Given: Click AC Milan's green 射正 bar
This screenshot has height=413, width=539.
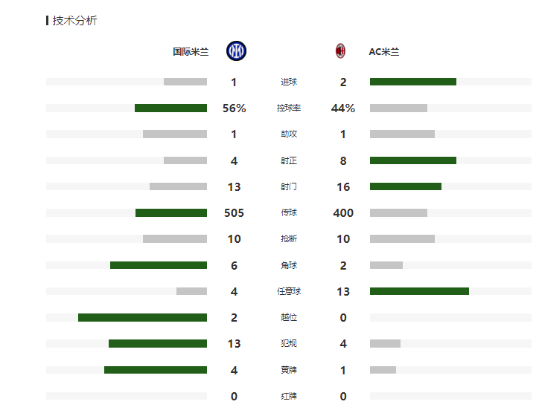Looking at the screenshot, I should coord(413,160).
